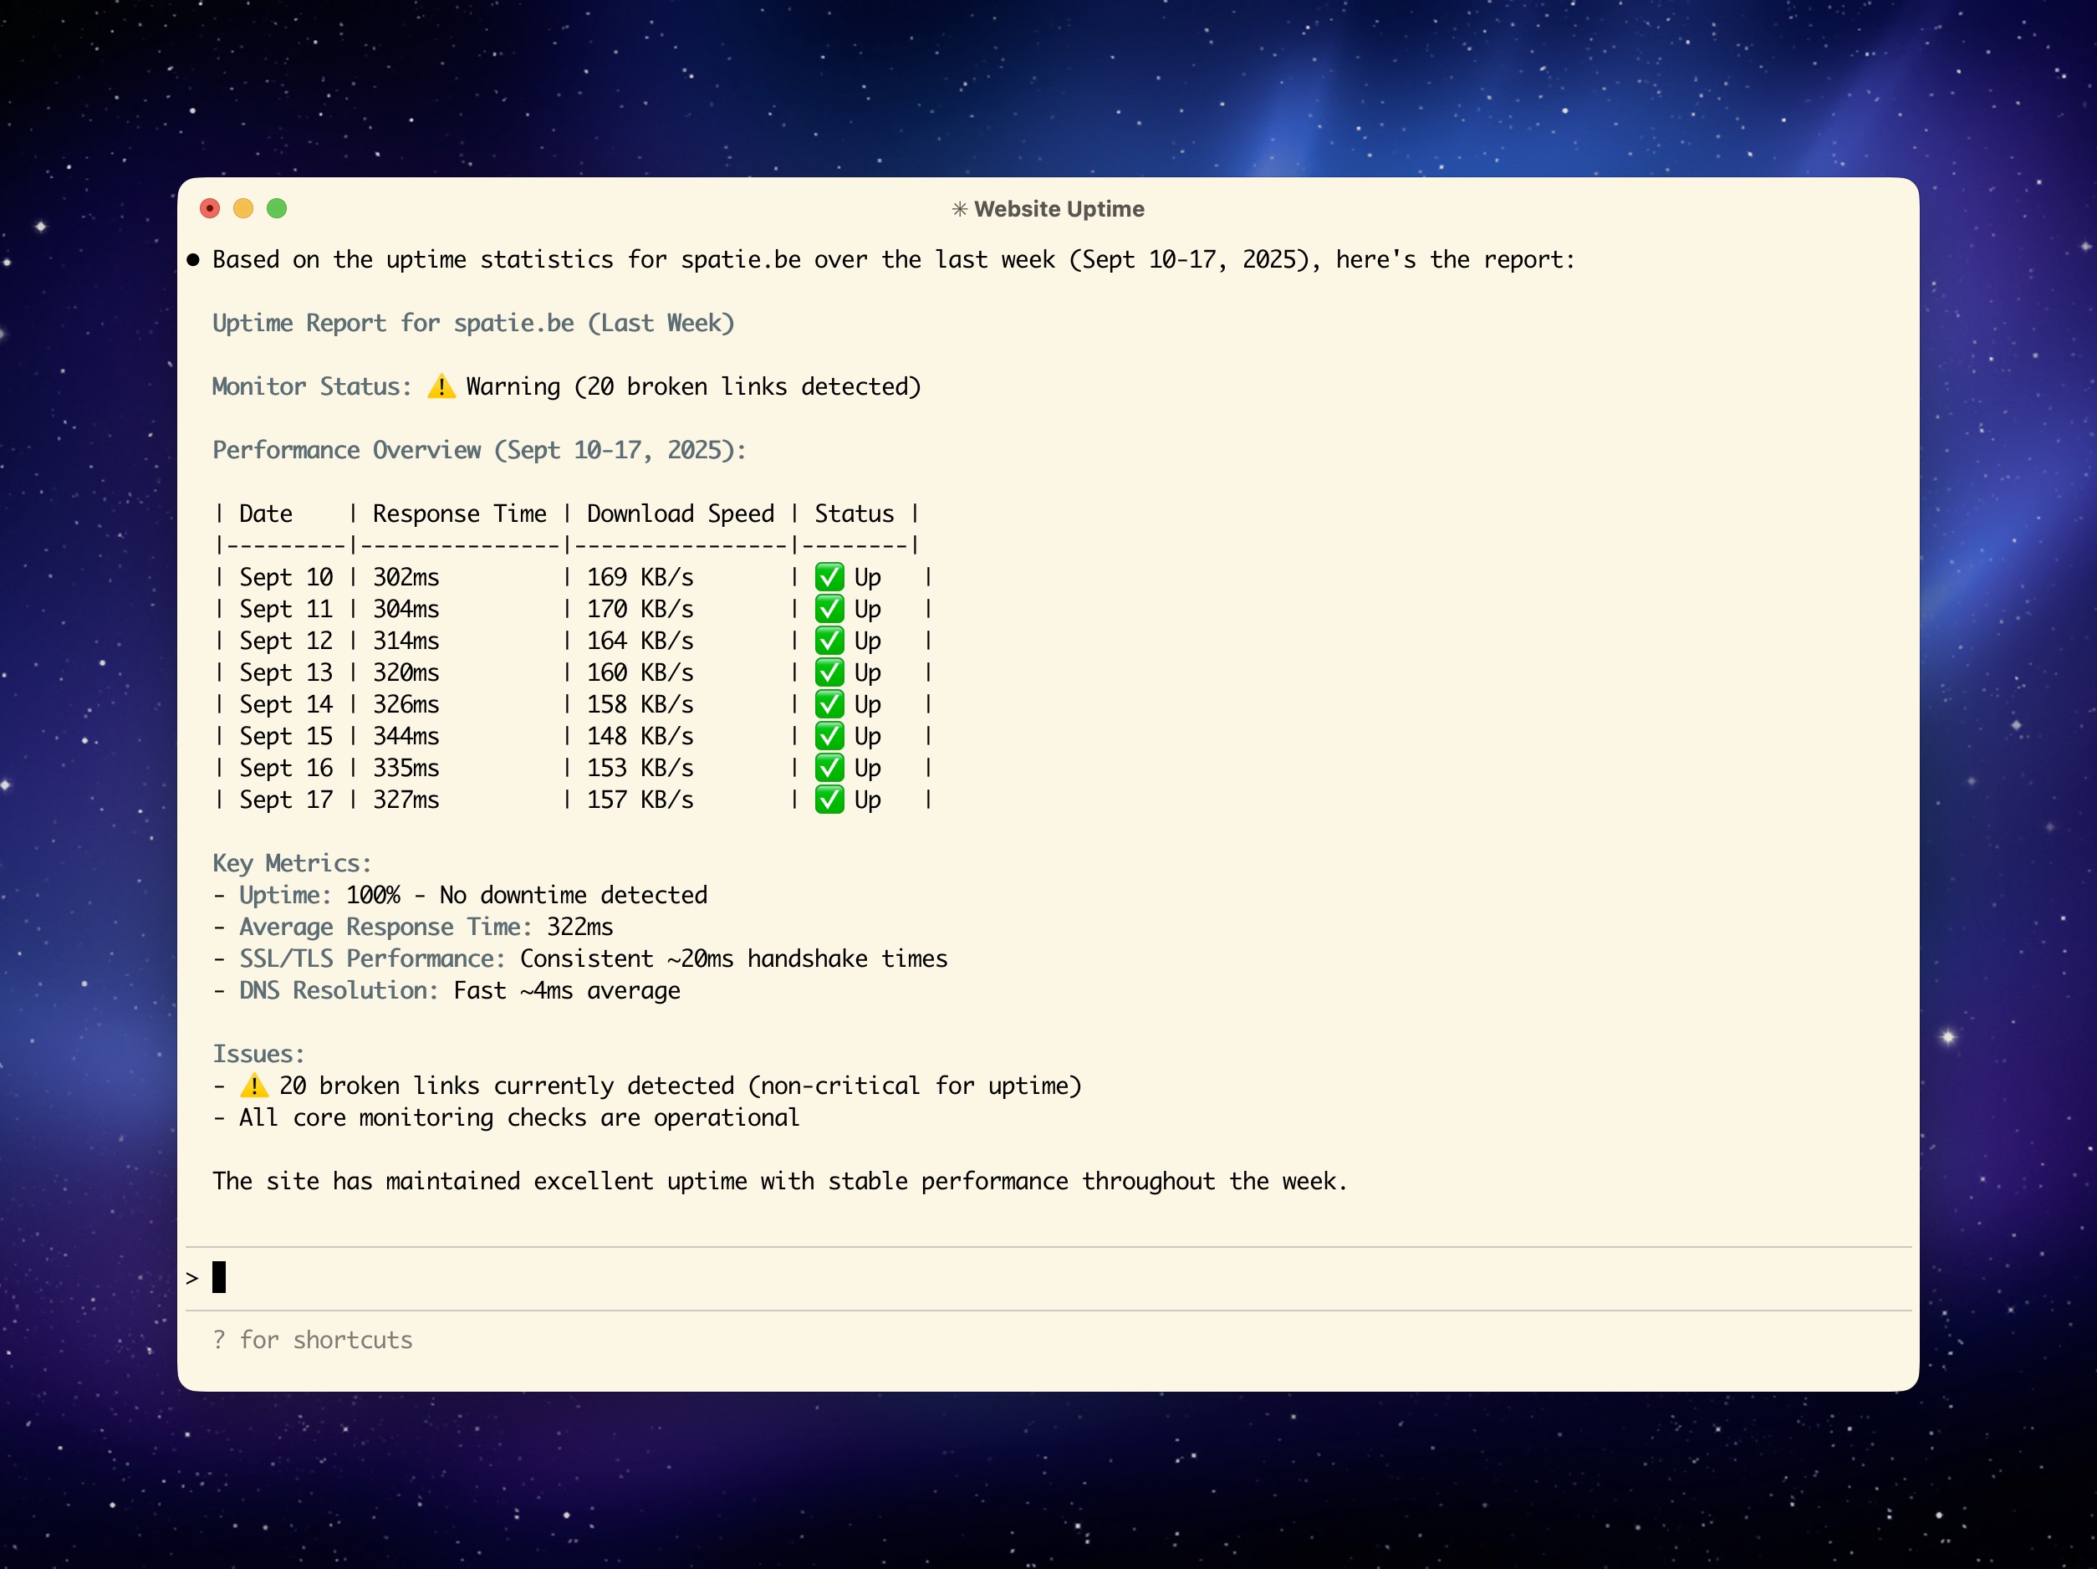The image size is (2097, 1569).
Task: Click the 'Response Time' column header
Action: (x=460, y=514)
